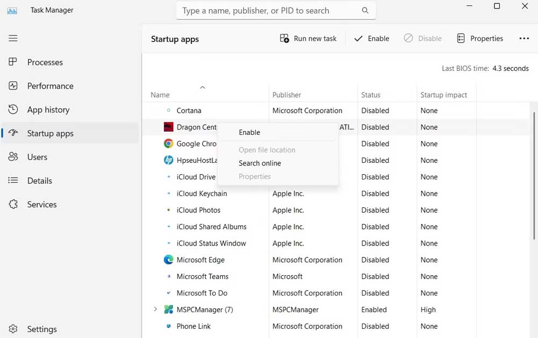Screen dimensions: 538x338
Task: Click the Microsoft Edge icon in the list
Action: click(168, 260)
